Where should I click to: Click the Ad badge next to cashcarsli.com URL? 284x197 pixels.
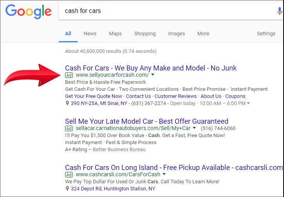click(69, 175)
